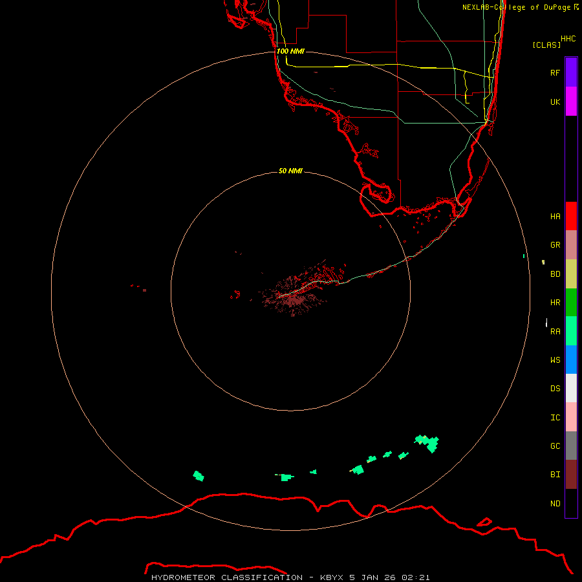The image size is (582, 582).
Task: Select the BD olive-yellow legend swatch
Action: (571, 274)
